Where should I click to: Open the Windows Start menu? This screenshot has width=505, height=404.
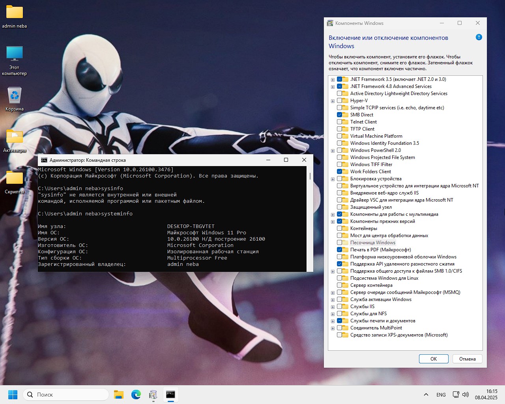(x=13, y=395)
